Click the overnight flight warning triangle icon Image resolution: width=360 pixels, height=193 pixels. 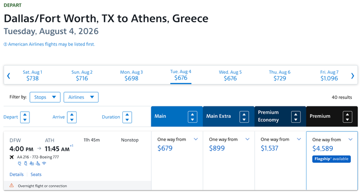(x=11, y=185)
